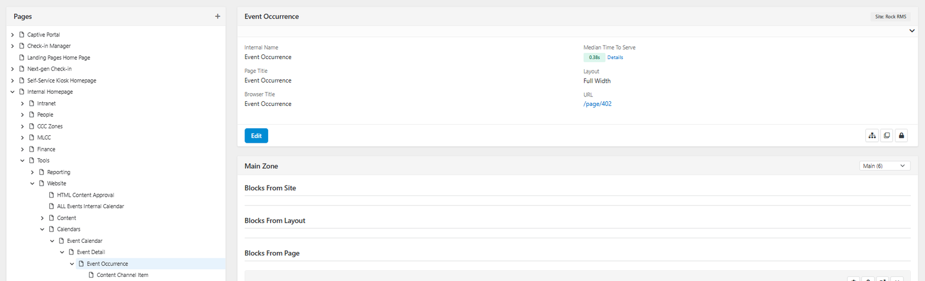Click the Finance page icon
This screenshot has width=925, height=281.
click(32, 149)
